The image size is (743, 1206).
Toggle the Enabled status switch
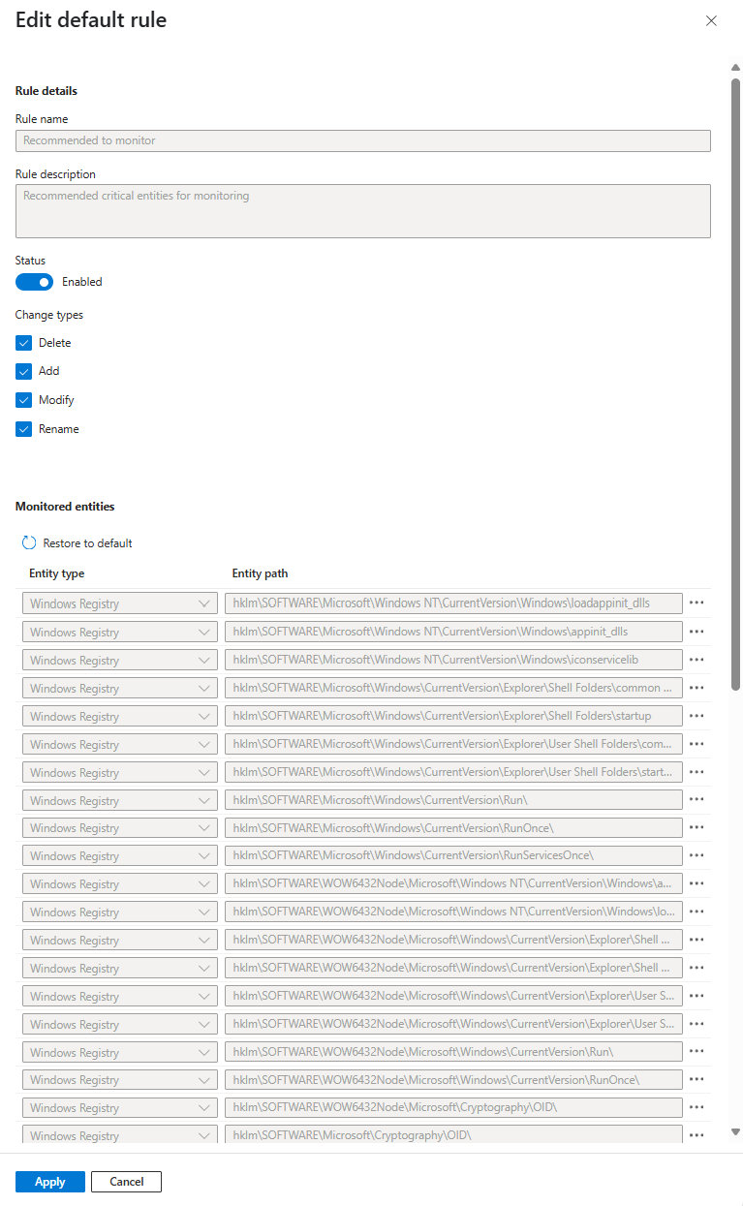[34, 282]
